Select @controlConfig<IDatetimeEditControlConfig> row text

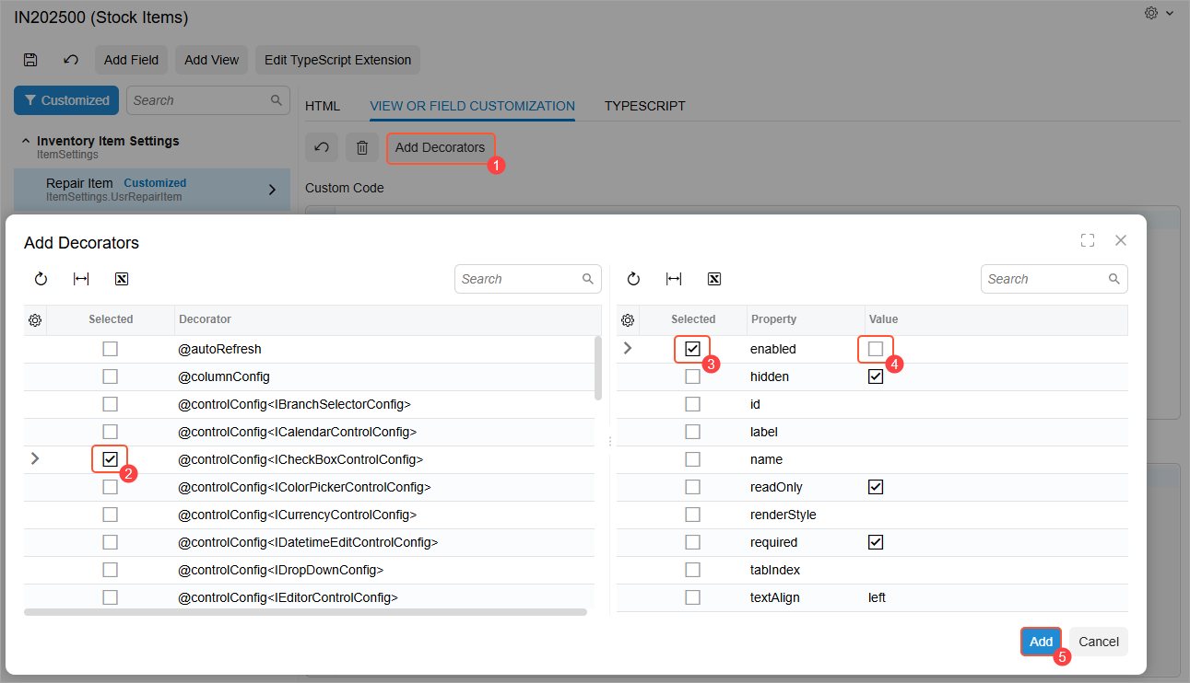point(308,542)
